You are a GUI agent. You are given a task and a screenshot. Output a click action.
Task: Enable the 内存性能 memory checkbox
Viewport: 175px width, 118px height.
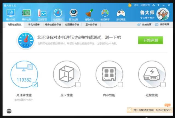coord(120,85)
